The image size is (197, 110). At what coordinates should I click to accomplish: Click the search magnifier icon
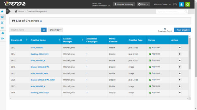click(186, 12)
